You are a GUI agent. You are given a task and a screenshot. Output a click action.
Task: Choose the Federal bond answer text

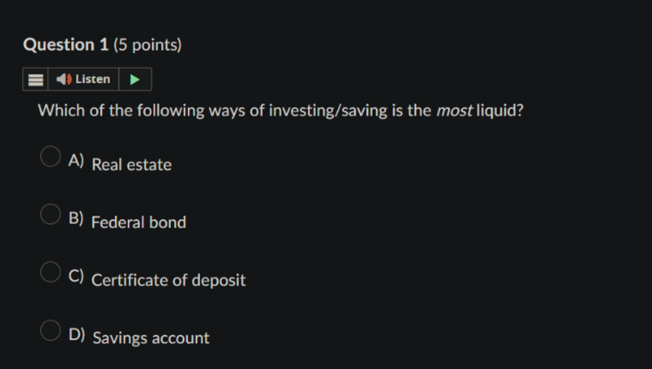pyautogui.click(x=139, y=223)
